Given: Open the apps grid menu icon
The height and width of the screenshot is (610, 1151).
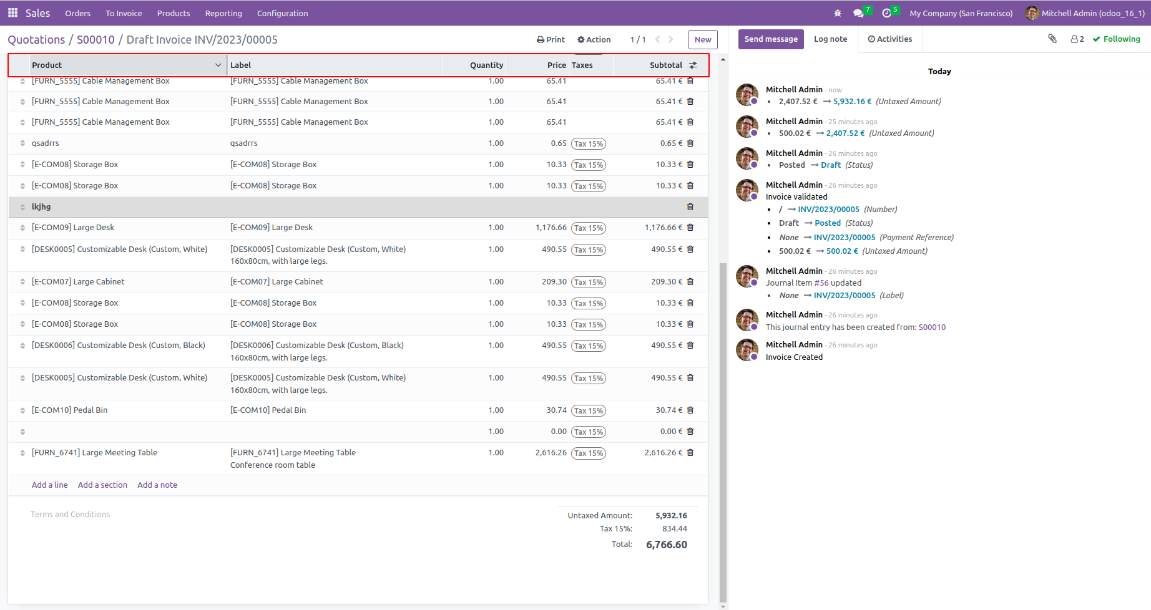Looking at the screenshot, I should coord(12,12).
